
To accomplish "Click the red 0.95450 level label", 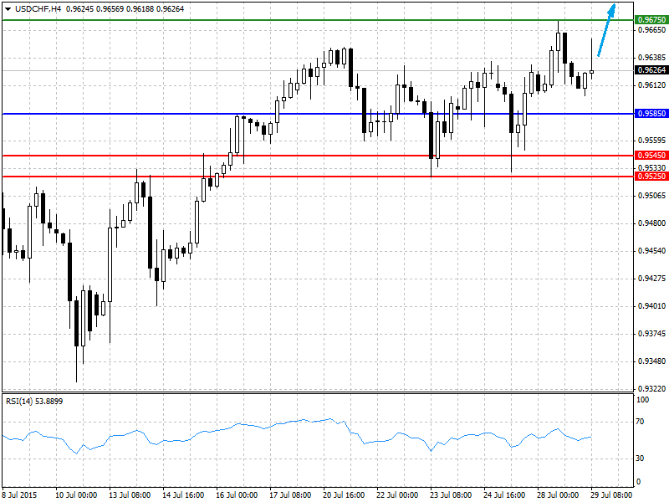I will tap(651, 156).
